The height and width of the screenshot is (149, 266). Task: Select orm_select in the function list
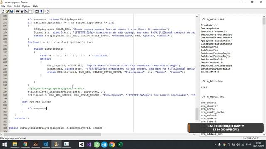pos(209,115)
